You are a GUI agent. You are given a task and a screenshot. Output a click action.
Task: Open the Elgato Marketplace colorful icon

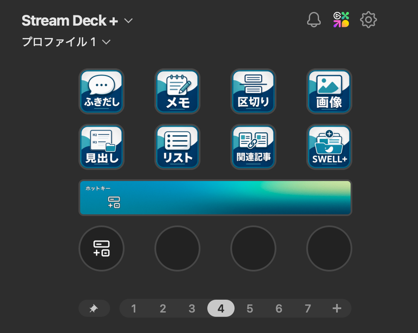[341, 20]
